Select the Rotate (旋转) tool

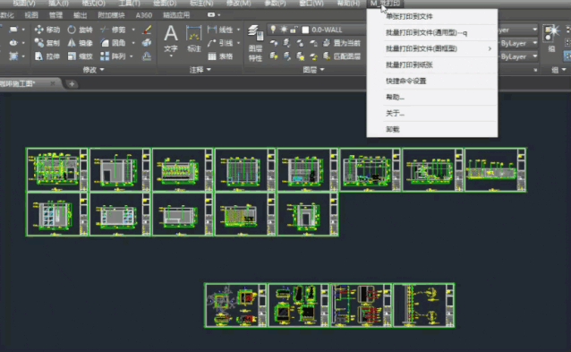point(80,30)
